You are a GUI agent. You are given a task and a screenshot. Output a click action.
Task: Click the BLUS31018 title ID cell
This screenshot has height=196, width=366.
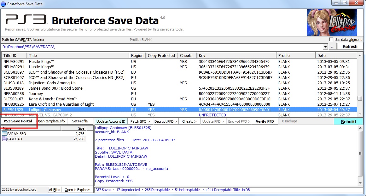(13, 83)
